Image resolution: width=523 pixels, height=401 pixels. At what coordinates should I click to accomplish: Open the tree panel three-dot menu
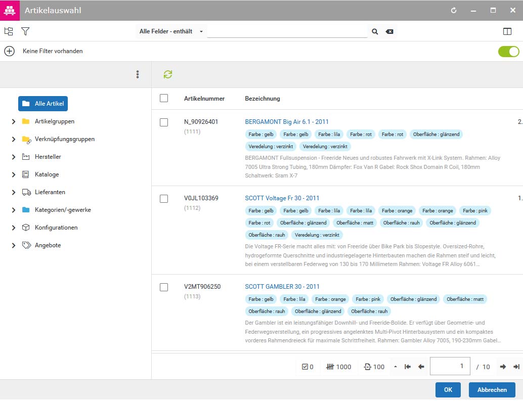tap(138, 74)
